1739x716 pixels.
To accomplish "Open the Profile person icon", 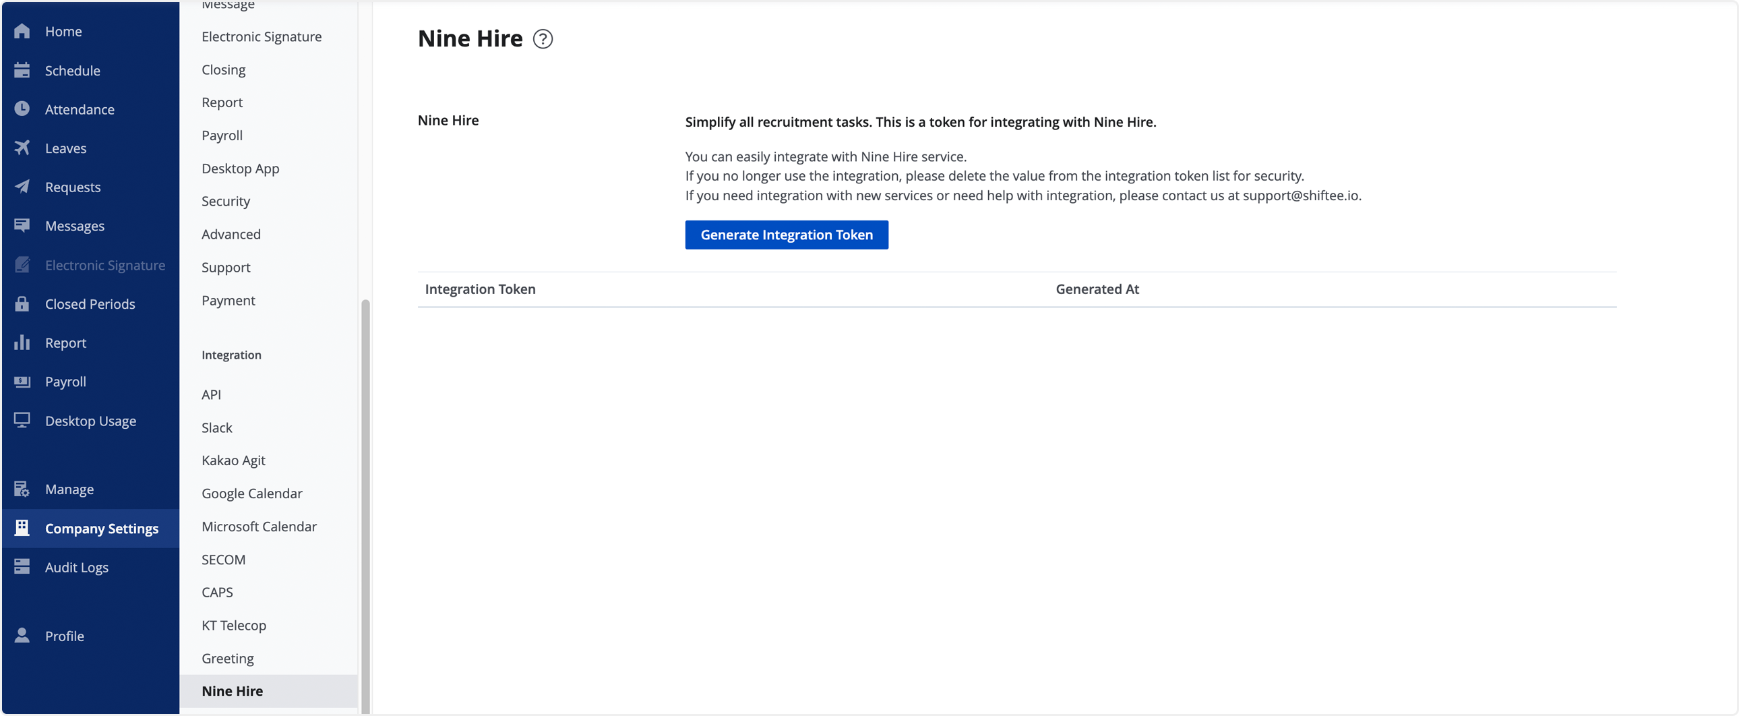I will [22, 636].
